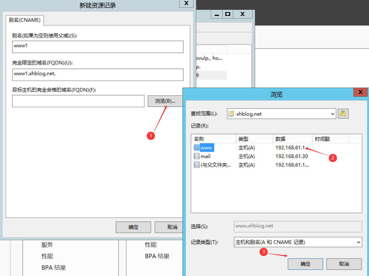Screen dimensions: 369x276
Task: Click the 浏览(B)... button
Action: pos(165,101)
